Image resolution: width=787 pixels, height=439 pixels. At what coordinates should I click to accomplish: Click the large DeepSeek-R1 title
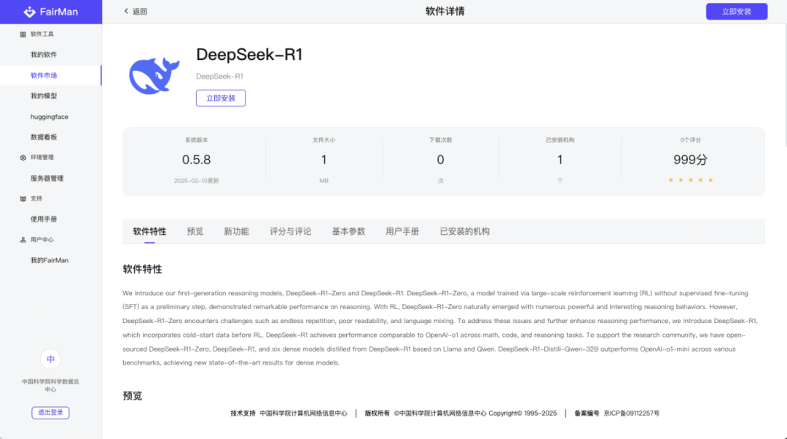249,54
